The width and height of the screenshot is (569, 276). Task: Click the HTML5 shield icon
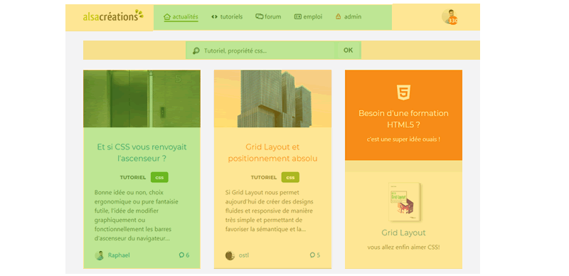pos(403,92)
